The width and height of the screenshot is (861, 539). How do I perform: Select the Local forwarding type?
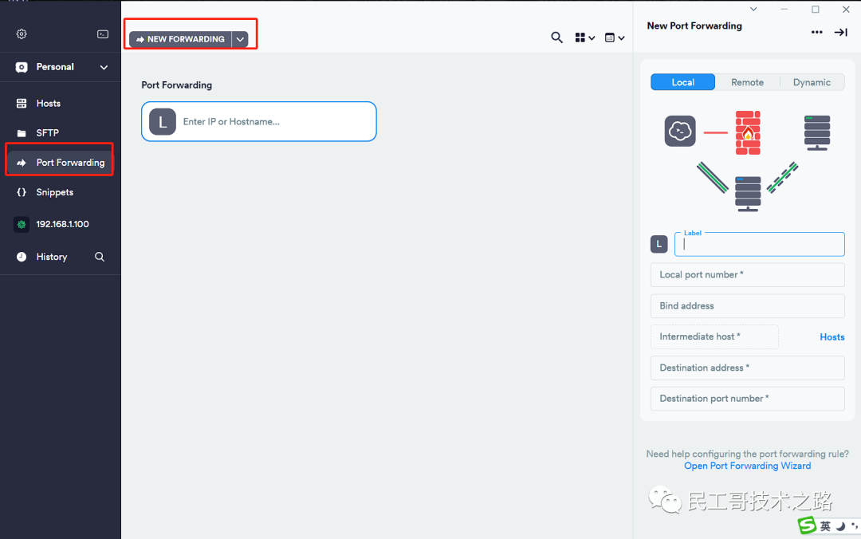[x=682, y=82]
